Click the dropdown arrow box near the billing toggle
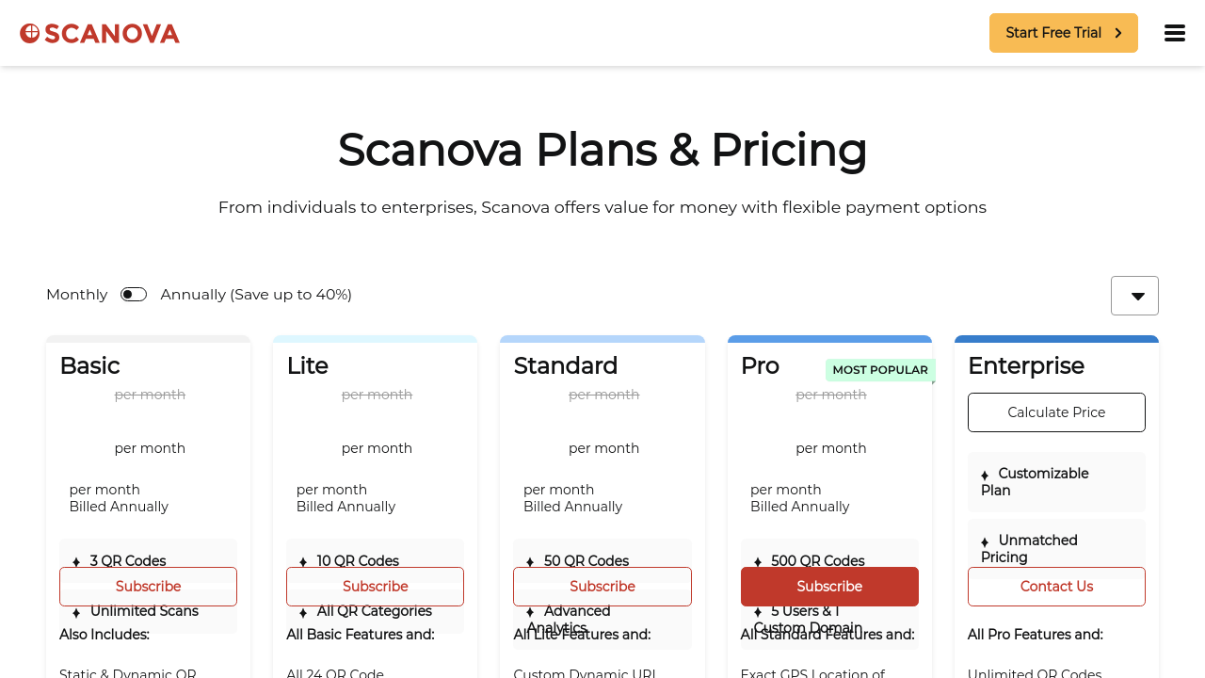 coord(1134,295)
